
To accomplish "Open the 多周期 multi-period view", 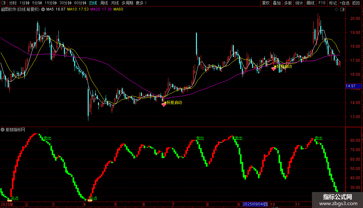I will pos(127,3).
